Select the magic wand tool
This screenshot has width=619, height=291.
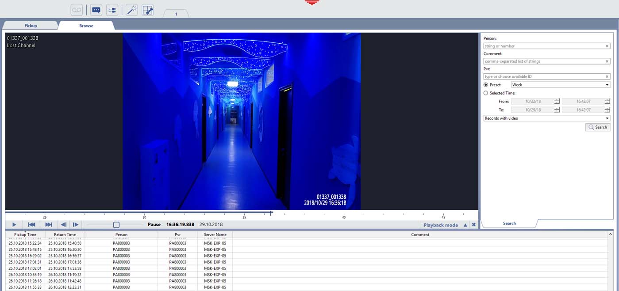pos(131,10)
